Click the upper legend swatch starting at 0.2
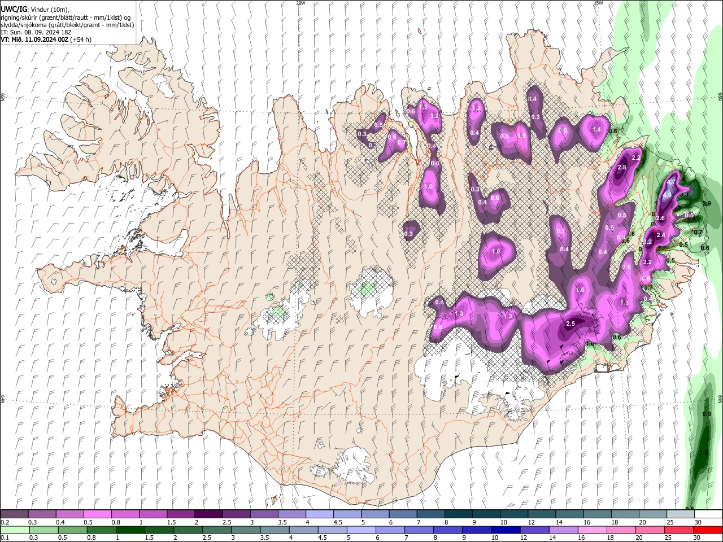Viewport: 723px width, 542px height. 14,514
